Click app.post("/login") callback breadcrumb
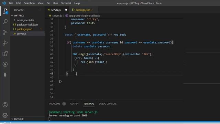 click(x=84, y=15)
